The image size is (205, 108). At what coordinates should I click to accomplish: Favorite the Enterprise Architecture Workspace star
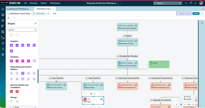point(118,3)
